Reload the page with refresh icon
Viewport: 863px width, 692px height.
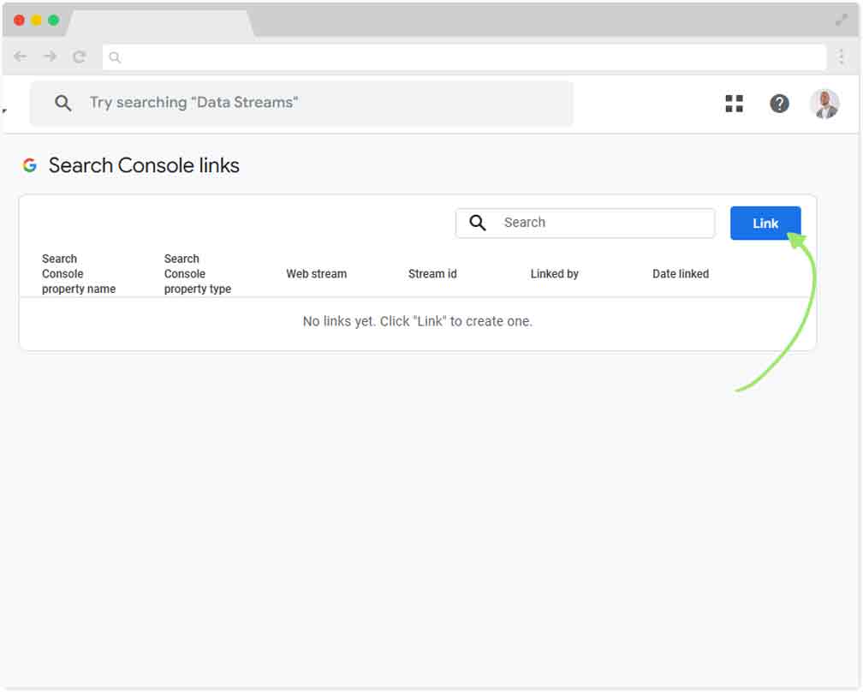pos(80,57)
